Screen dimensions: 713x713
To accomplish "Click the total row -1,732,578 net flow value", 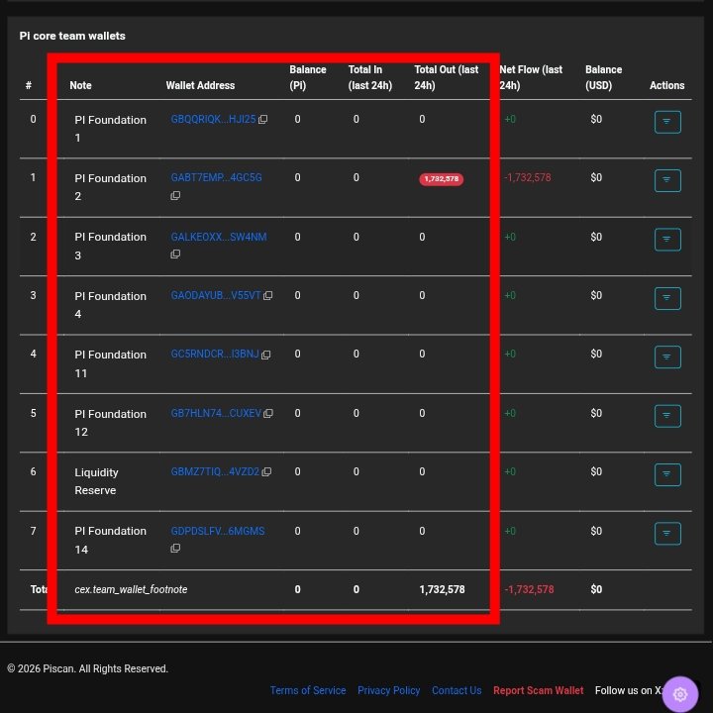I will (x=529, y=590).
